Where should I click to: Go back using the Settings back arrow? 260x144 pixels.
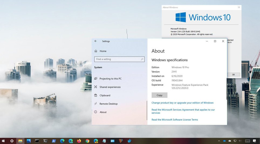click(96, 41)
